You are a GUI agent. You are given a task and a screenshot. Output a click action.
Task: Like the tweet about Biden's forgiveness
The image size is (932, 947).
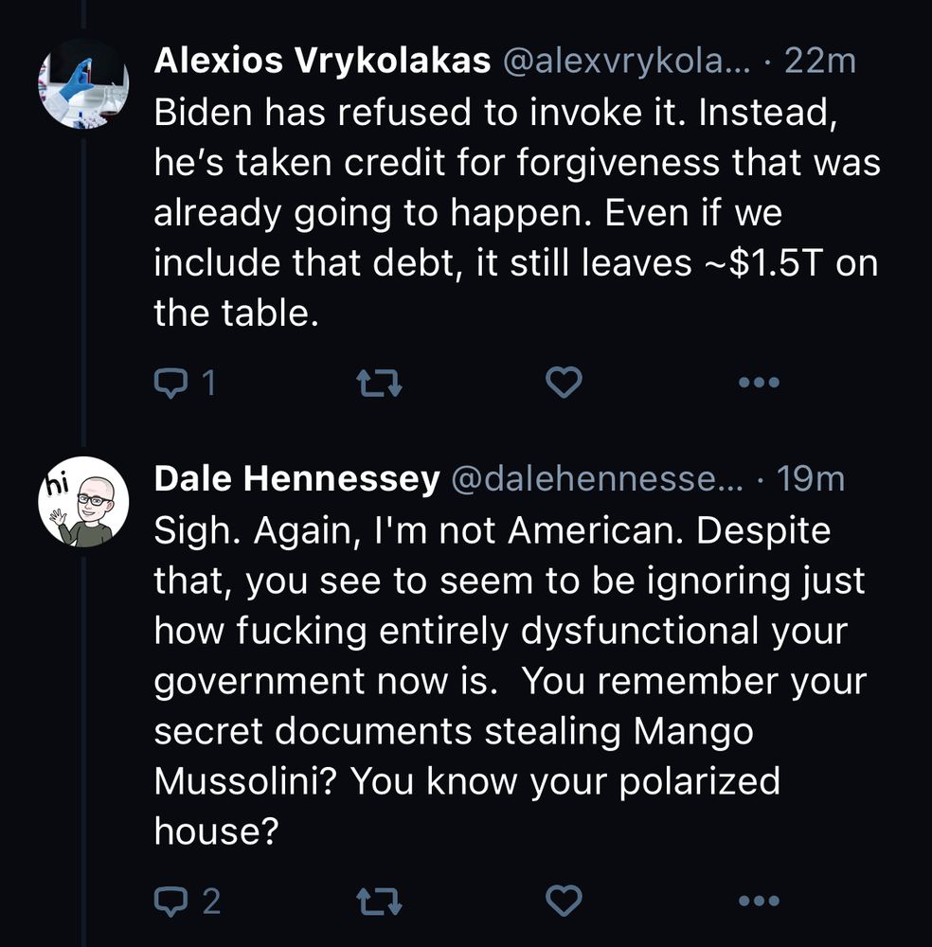(565, 384)
